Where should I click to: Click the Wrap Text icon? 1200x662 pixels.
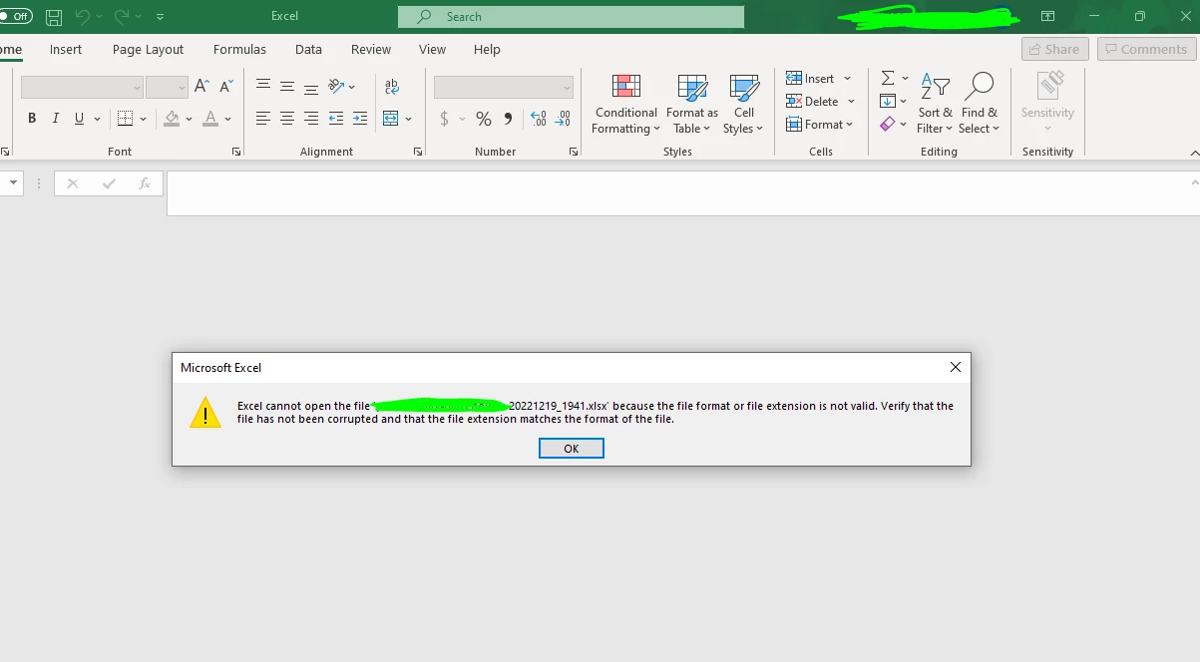coord(392,87)
